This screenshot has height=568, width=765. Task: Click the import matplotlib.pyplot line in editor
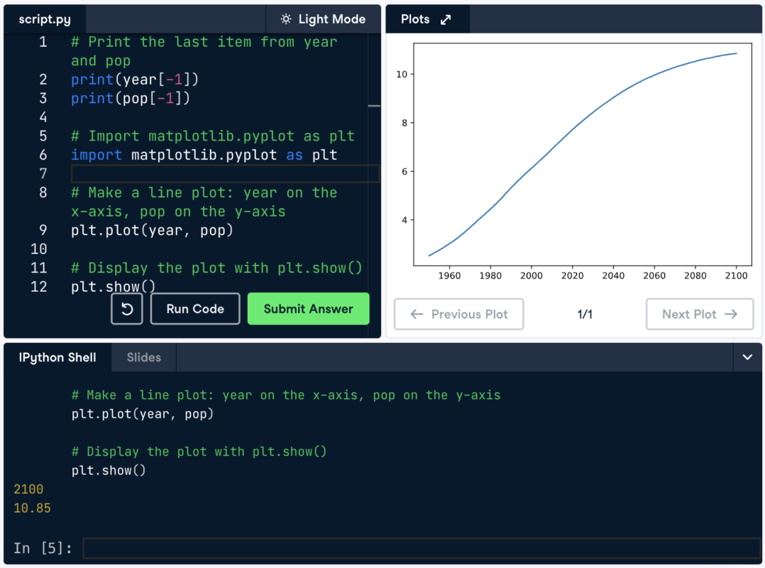tap(204, 155)
